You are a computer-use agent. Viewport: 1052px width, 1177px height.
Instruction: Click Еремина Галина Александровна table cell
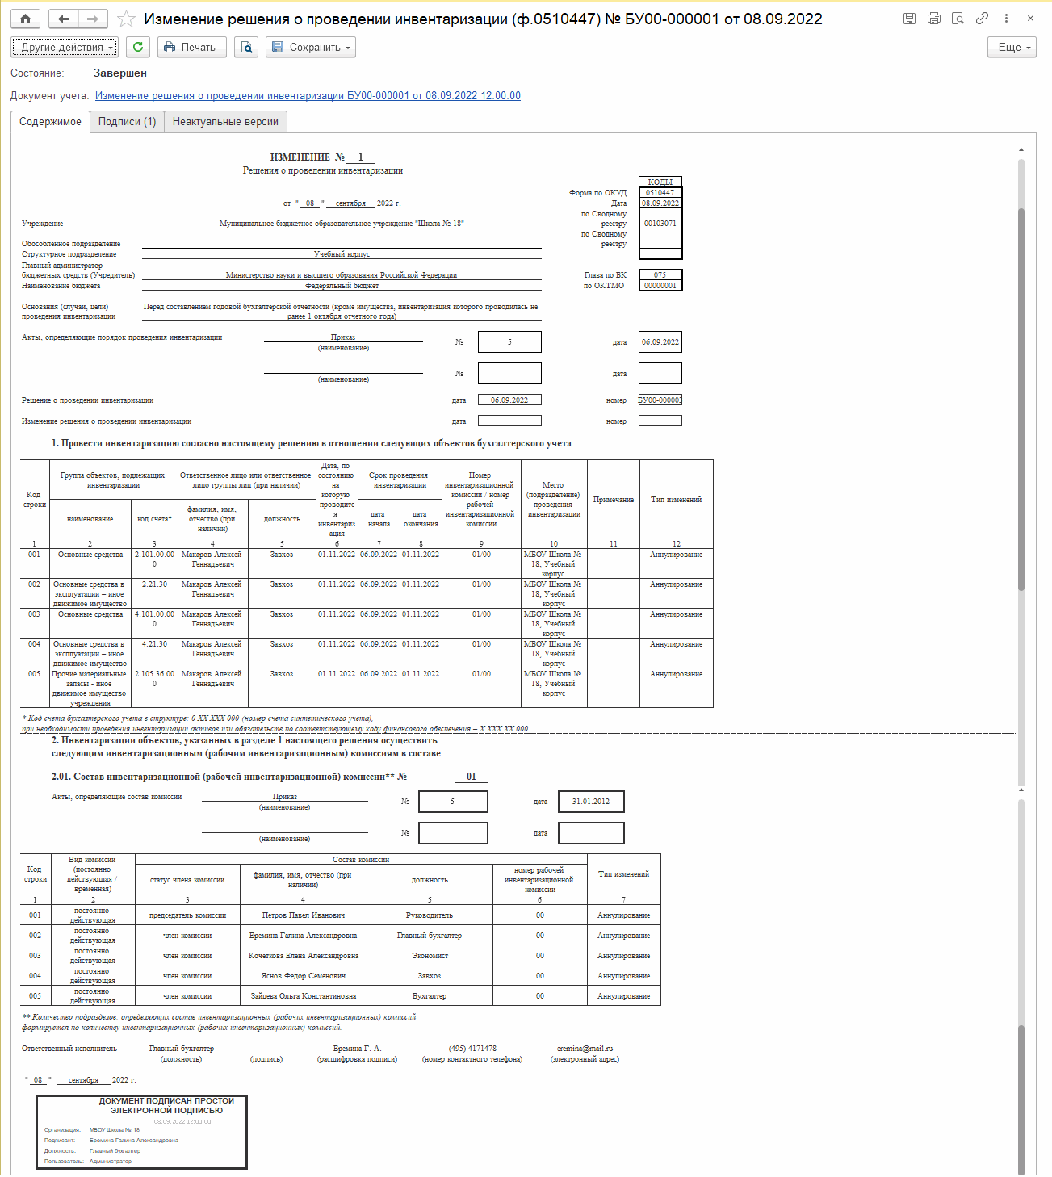click(x=304, y=936)
